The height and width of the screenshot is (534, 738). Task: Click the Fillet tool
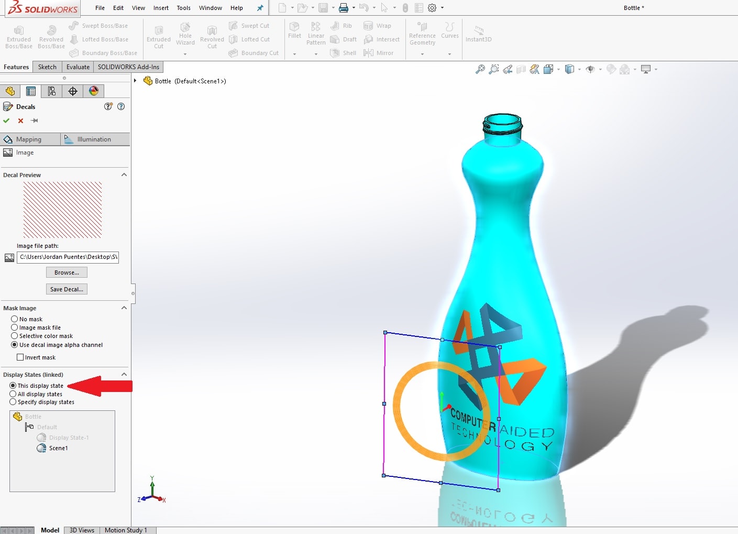(295, 30)
